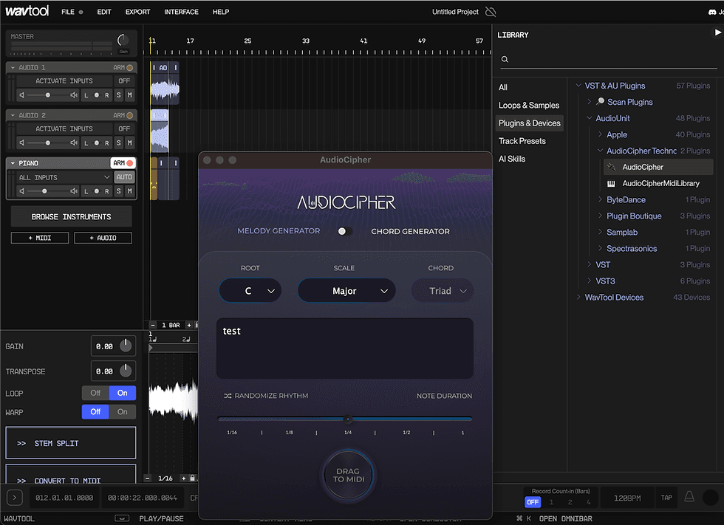This screenshot has width=724, height=525.
Task: Open the EDIT menu
Action: tap(104, 12)
